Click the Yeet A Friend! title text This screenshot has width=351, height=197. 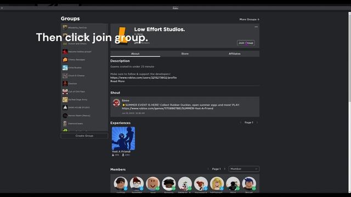pos(121,152)
